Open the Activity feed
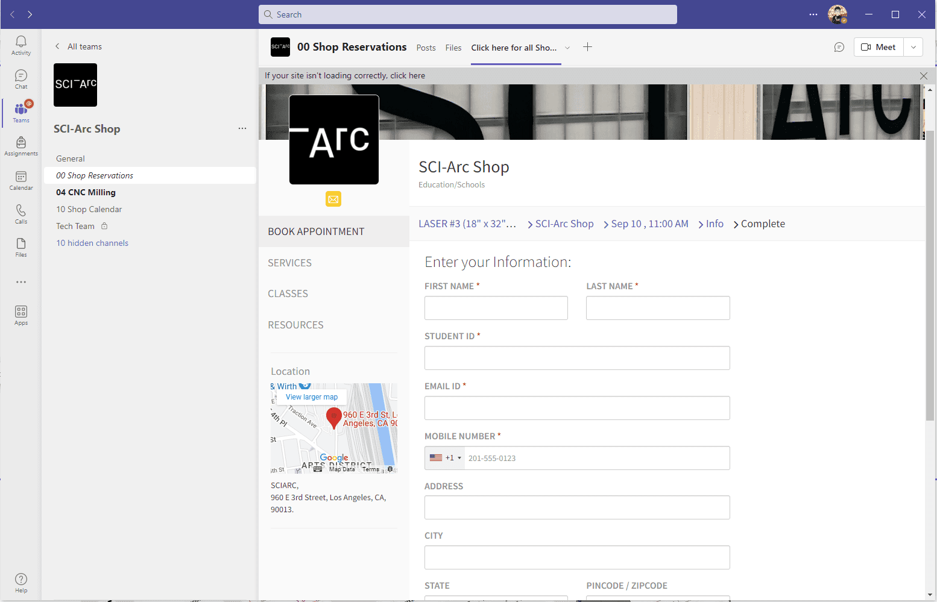The height and width of the screenshot is (602, 937). coord(21,45)
